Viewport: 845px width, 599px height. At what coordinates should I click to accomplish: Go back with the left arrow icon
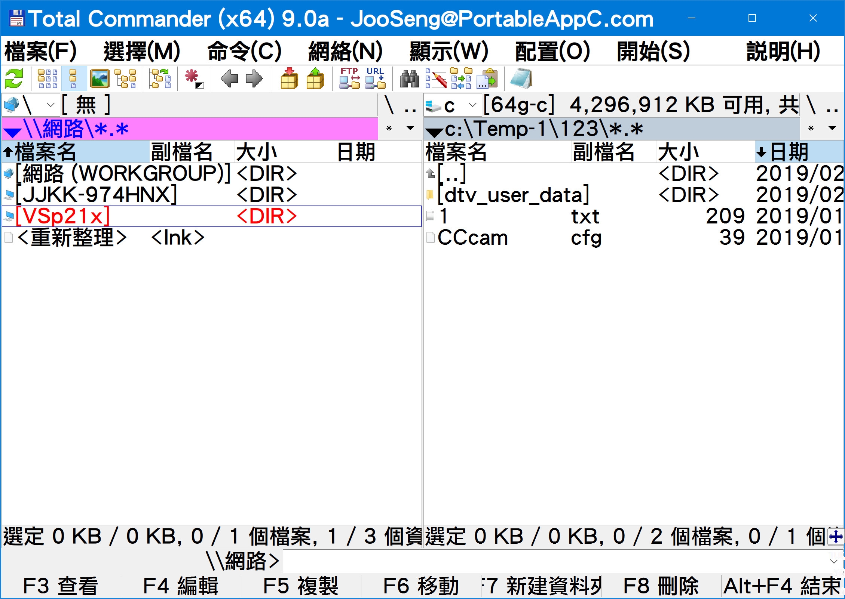tap(229, 79)
